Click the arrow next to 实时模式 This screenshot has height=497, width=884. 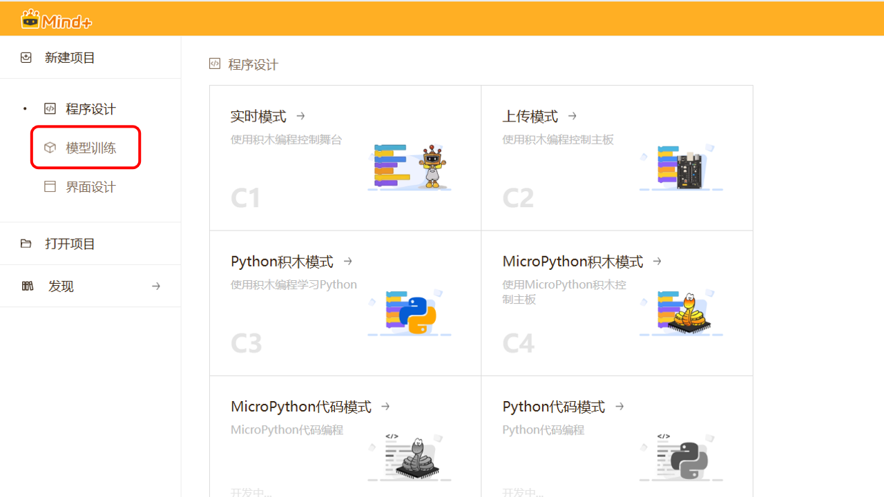pyautogui.click(x=300, y=116)
